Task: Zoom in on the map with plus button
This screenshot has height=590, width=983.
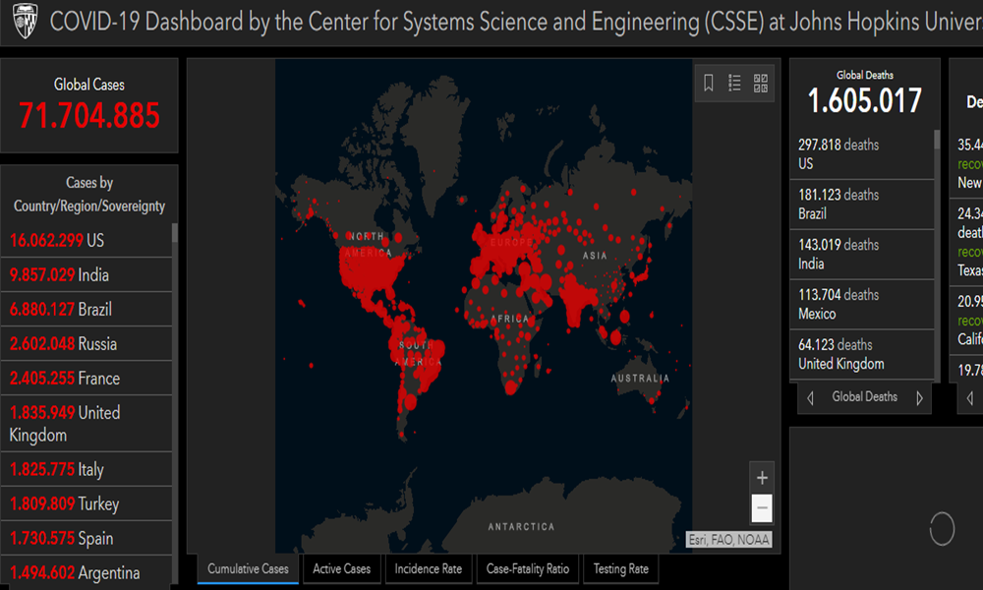Action: (762, 478)
